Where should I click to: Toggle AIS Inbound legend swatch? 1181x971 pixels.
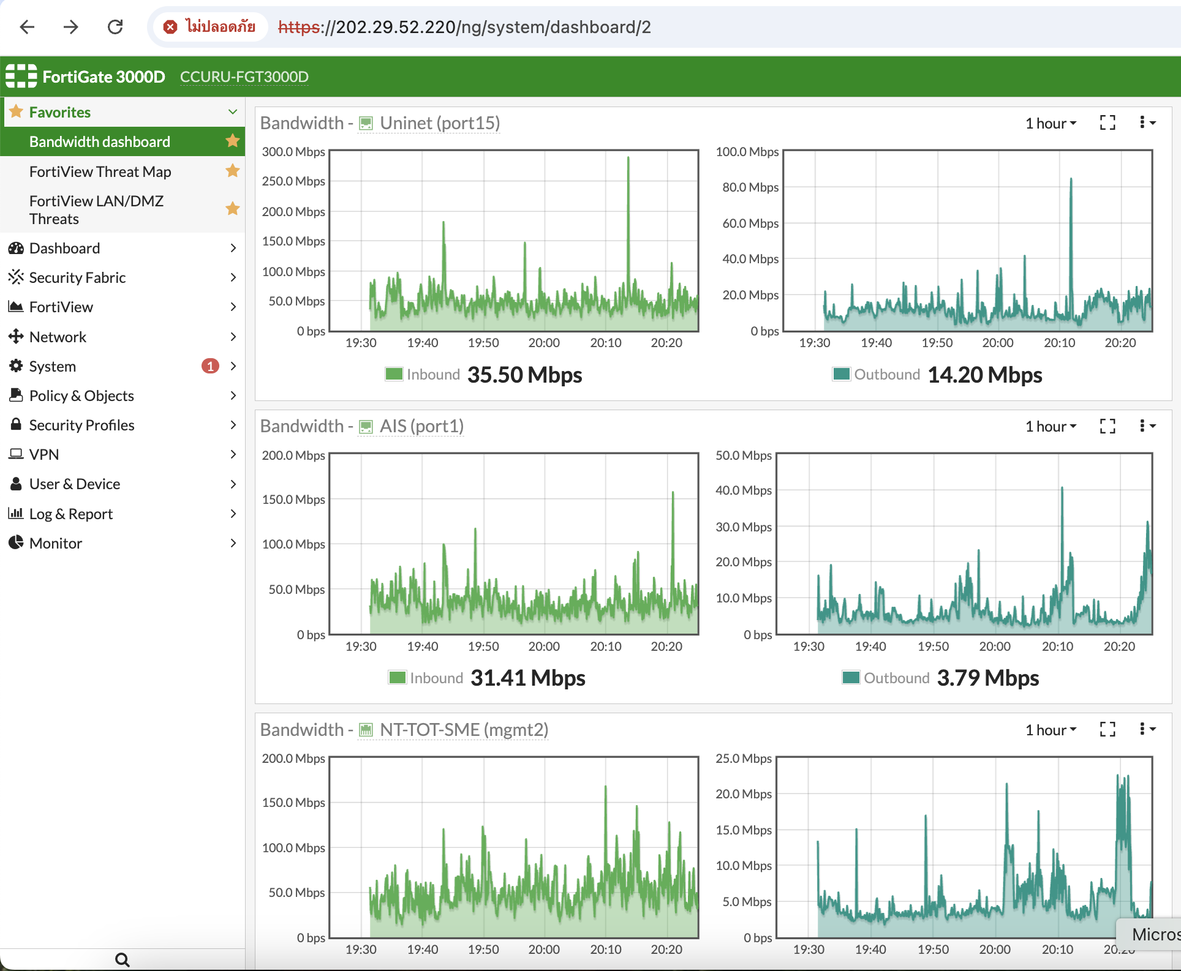[x=398, y=677]
